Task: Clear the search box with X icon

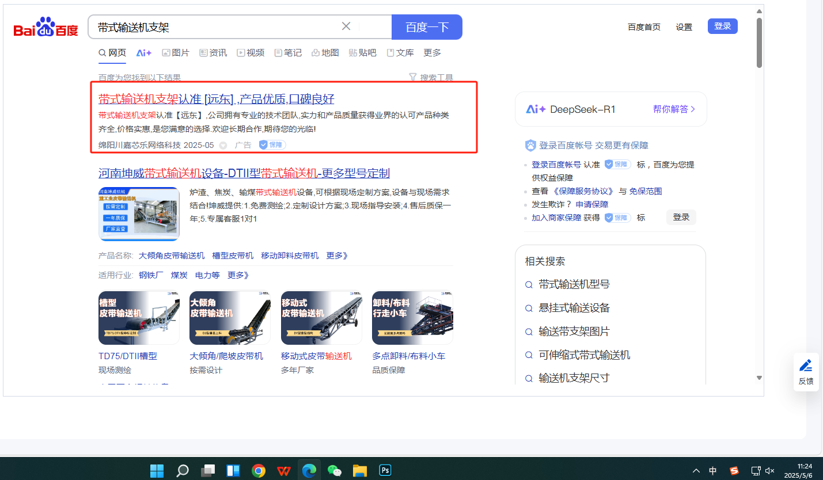Action: [346, 26]
